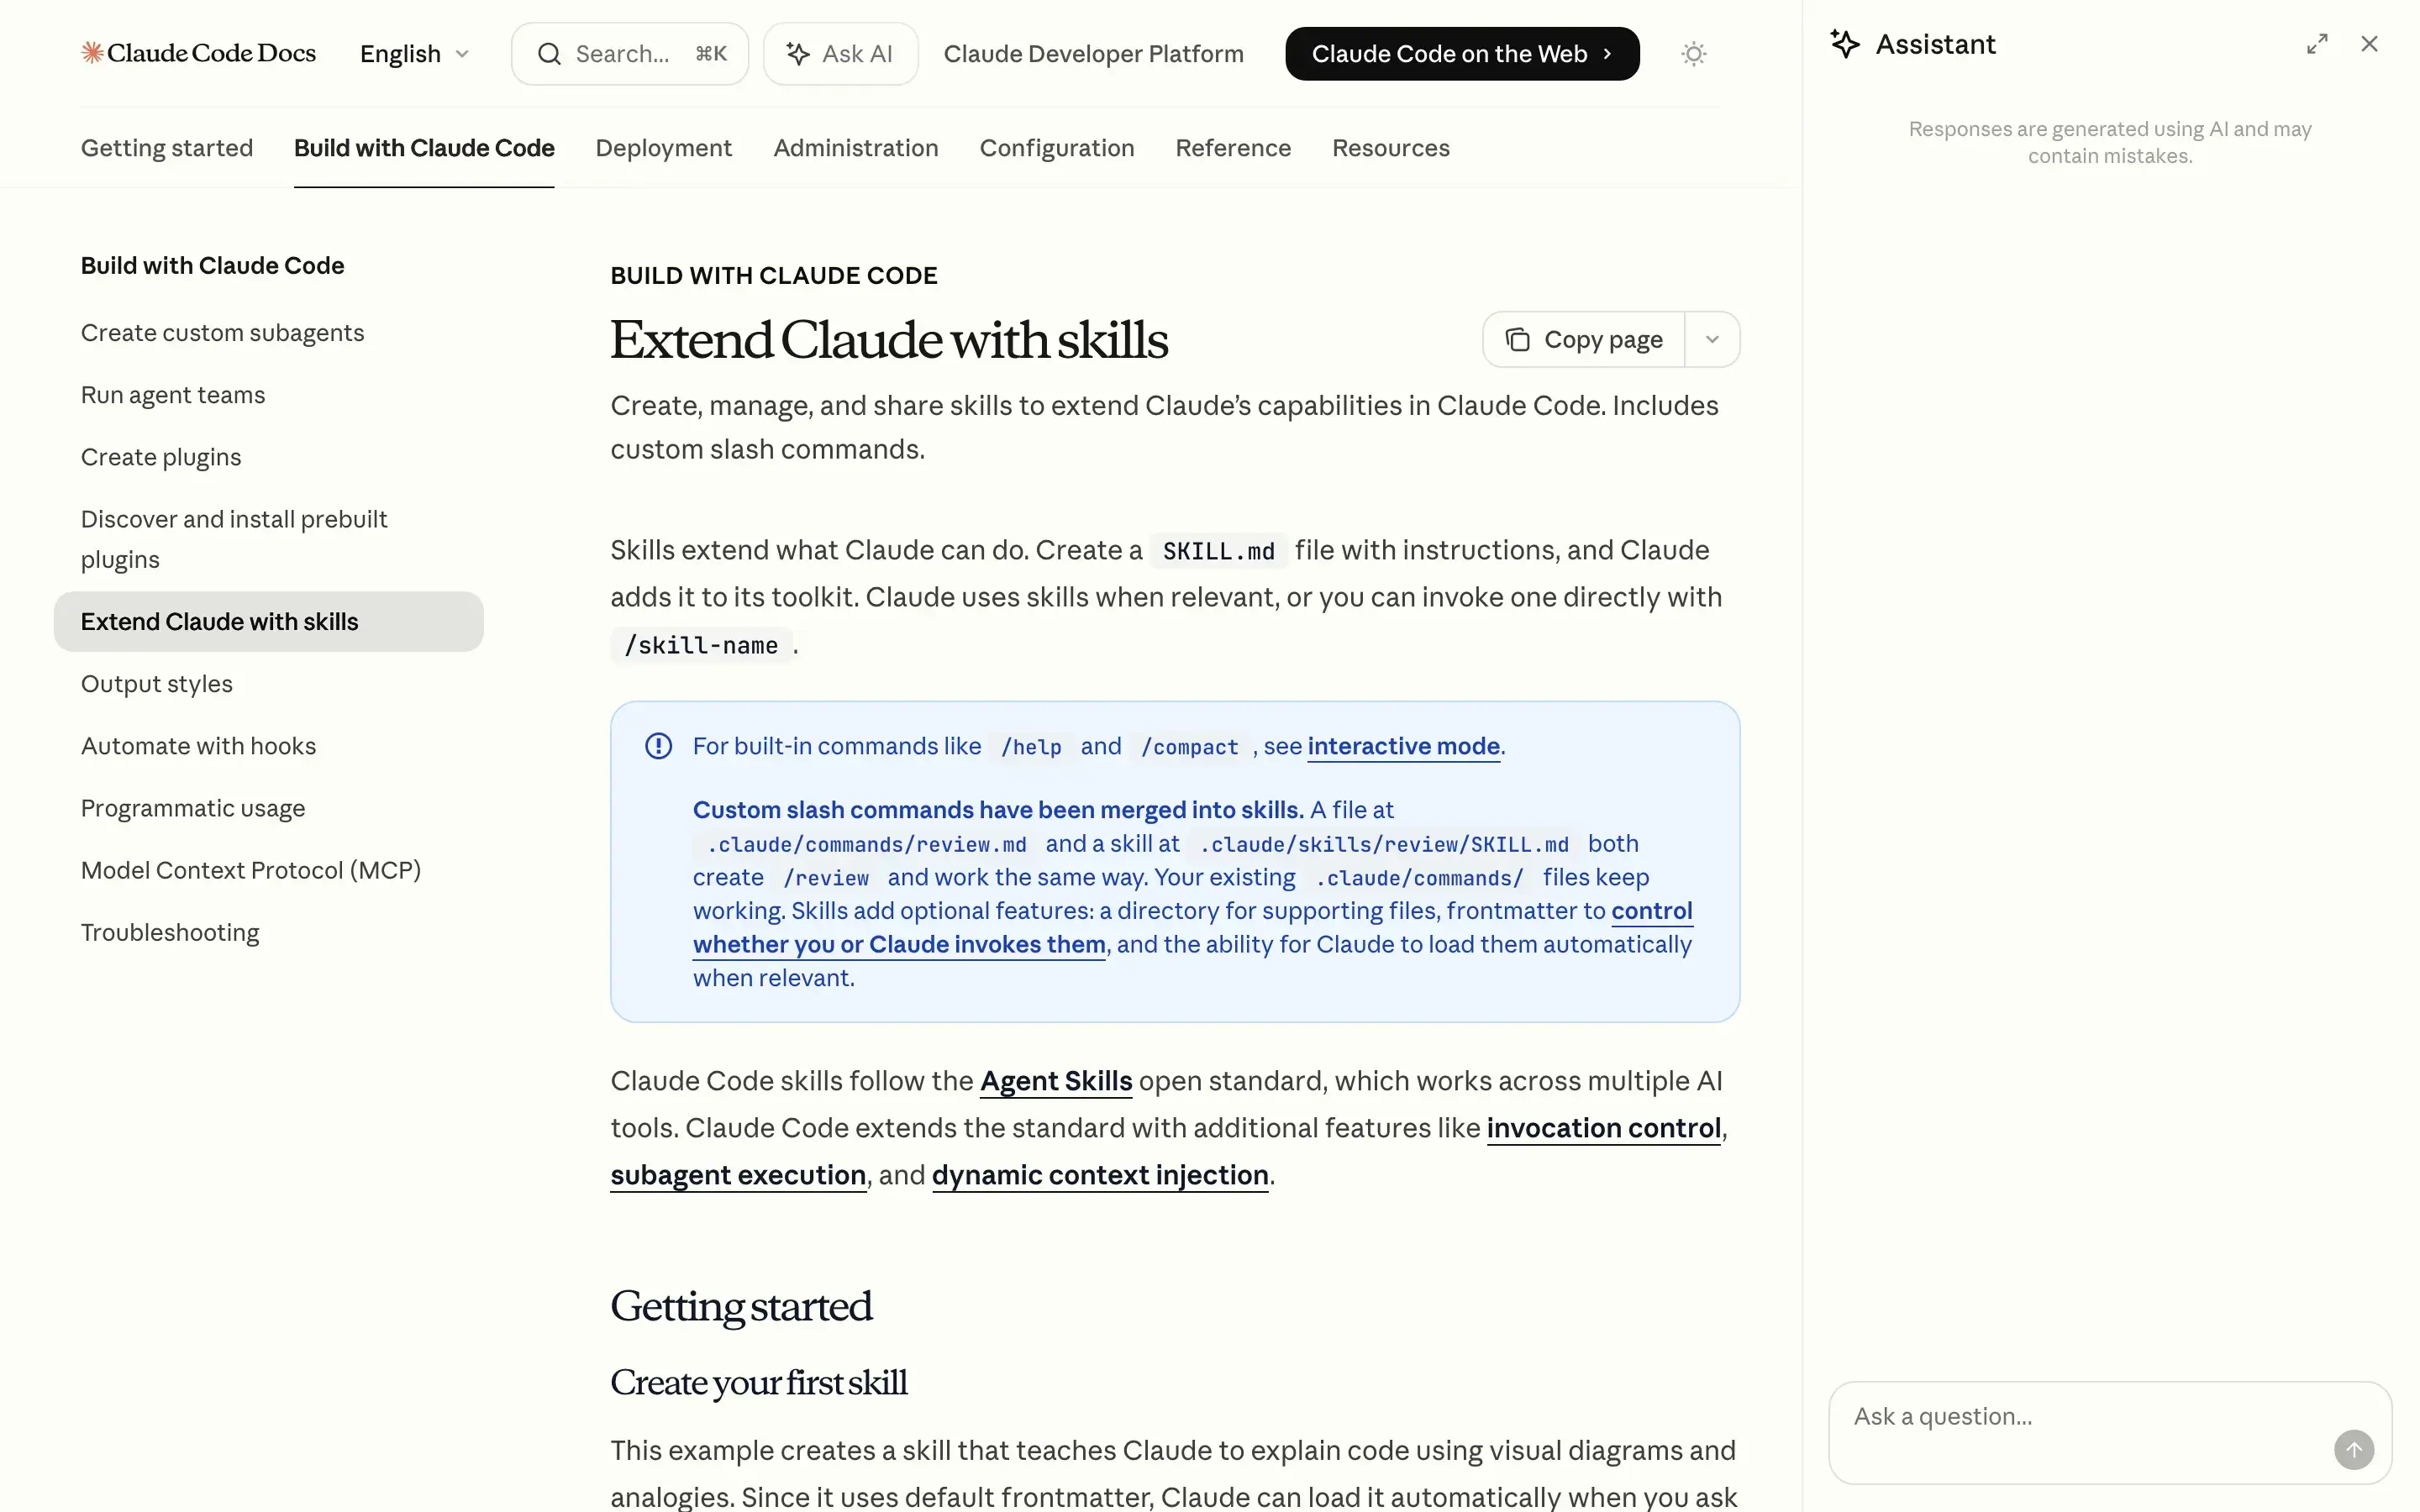Click the Claude Code Docs starburst logo
2420x1512 pixels.
click(92, 53)
